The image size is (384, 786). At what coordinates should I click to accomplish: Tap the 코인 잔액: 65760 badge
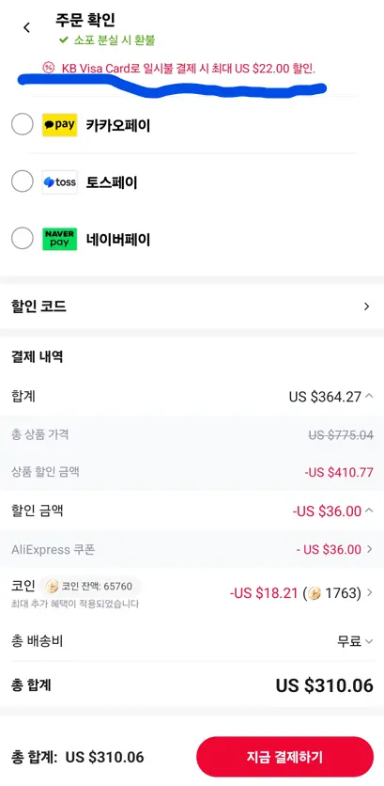tap(90, 586)
